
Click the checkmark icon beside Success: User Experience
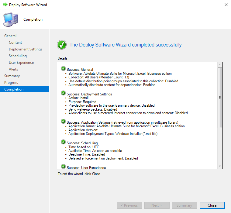[63, 167]
